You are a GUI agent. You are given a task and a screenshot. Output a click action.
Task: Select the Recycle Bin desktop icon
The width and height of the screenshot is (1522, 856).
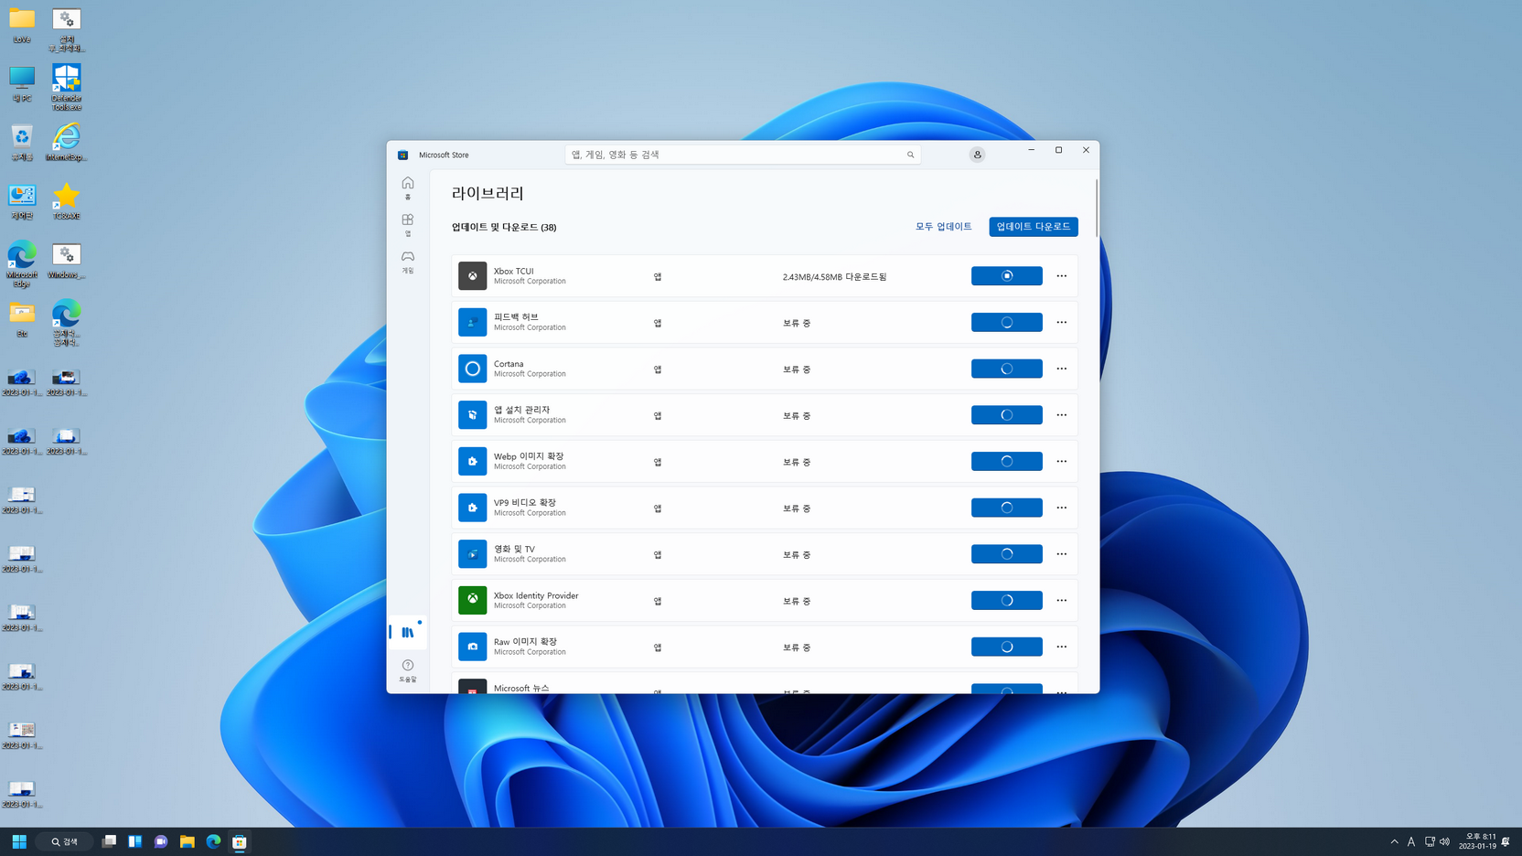click(22, 143)
